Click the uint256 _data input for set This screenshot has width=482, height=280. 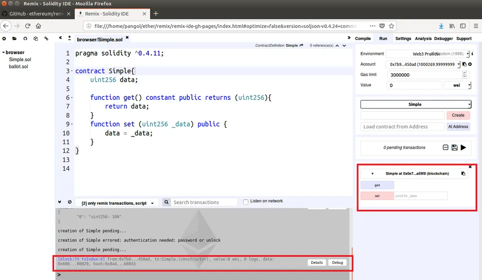pos(421,196)
